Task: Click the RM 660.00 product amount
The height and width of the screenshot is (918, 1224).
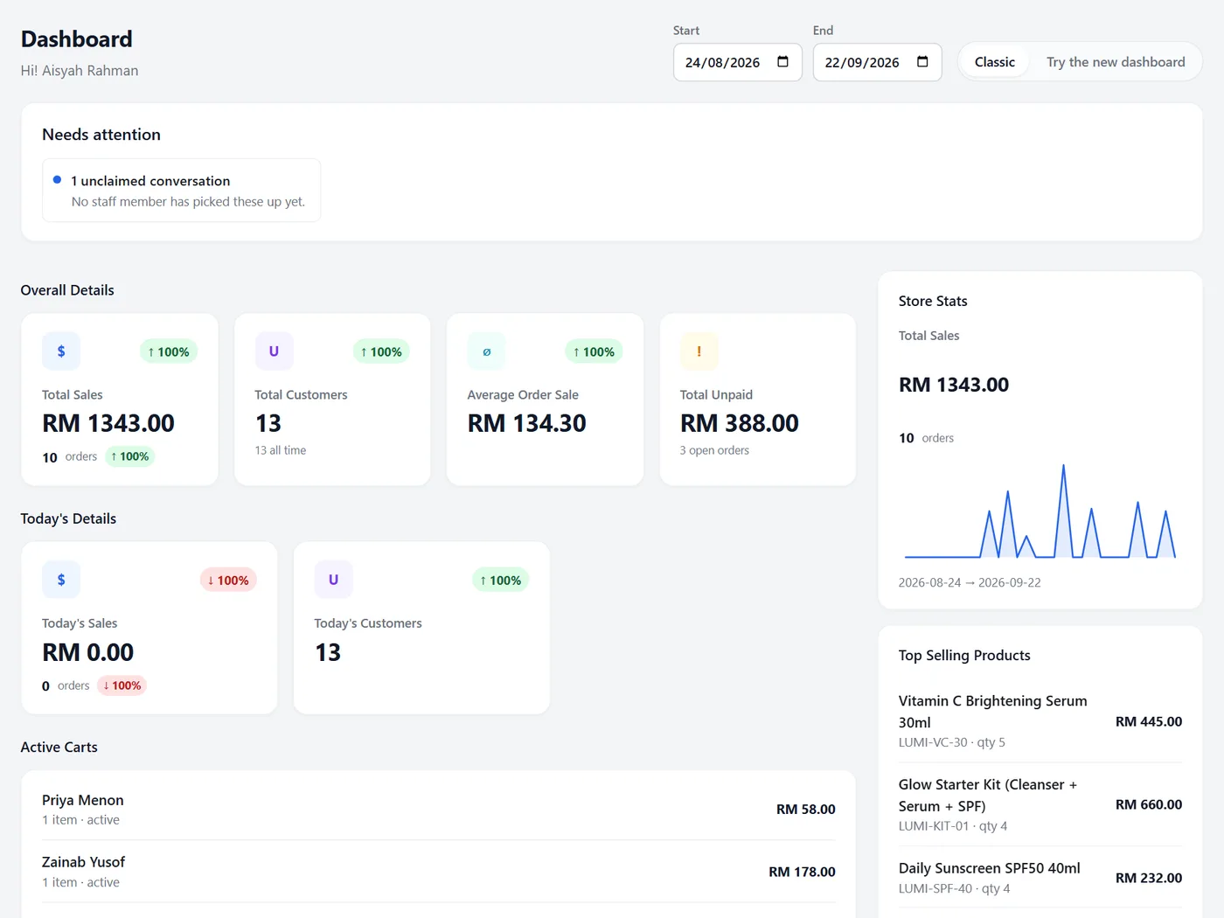Action: tap(1149, 804)
